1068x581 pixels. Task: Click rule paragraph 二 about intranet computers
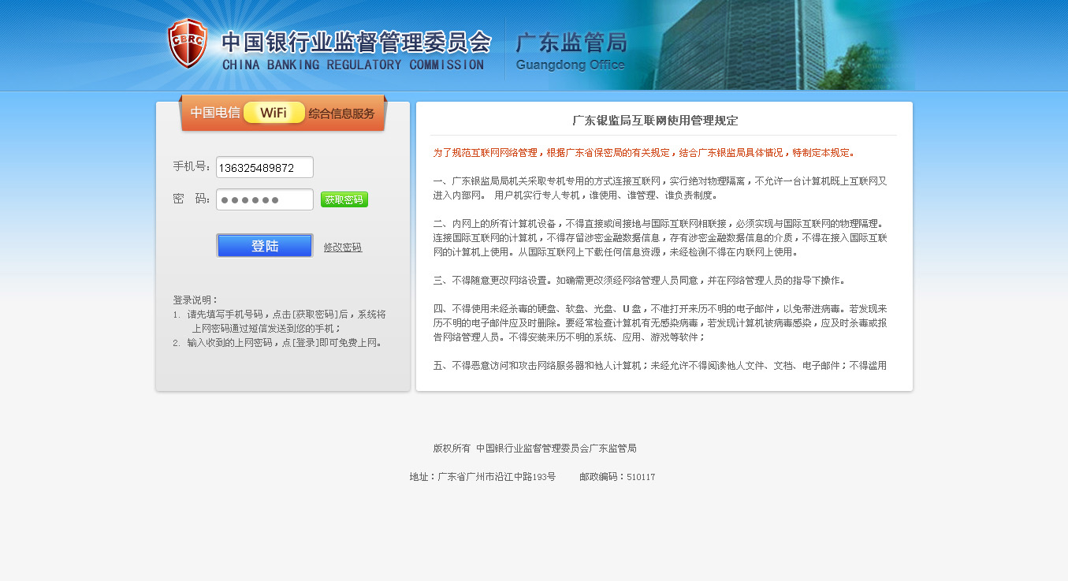point(661,237)
